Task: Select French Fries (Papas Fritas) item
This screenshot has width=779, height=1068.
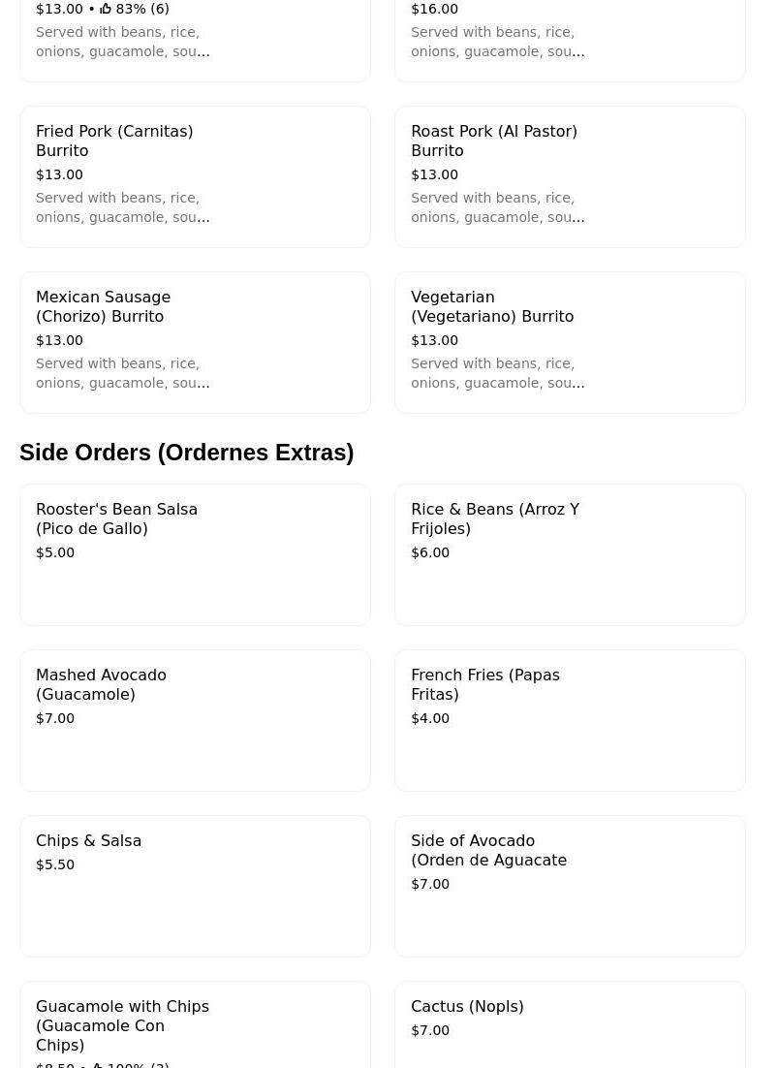Action: tap(570, 720)
